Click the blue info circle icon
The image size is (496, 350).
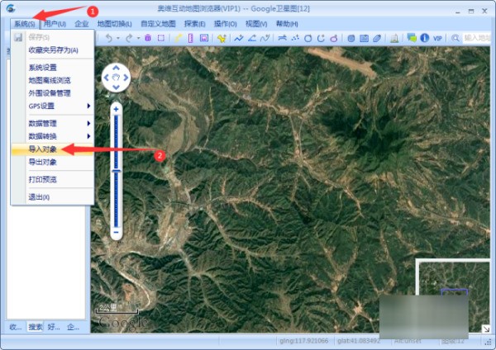(x=424, y=38)
